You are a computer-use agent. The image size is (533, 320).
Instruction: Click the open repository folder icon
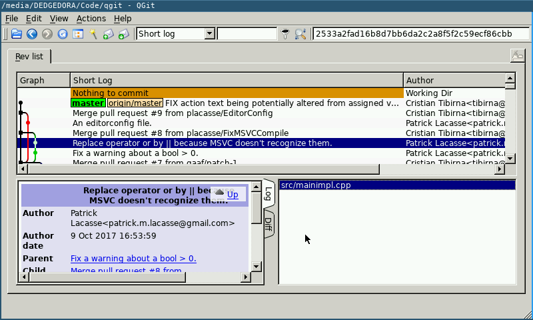coord(17,33)
